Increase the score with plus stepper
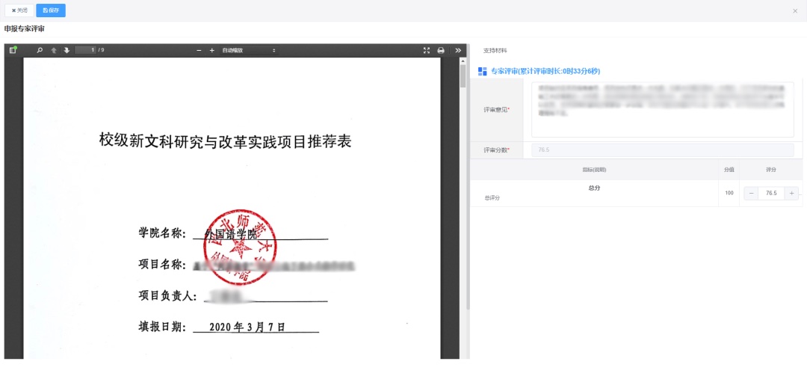This screenshot has height=391, width=807. 791,193
